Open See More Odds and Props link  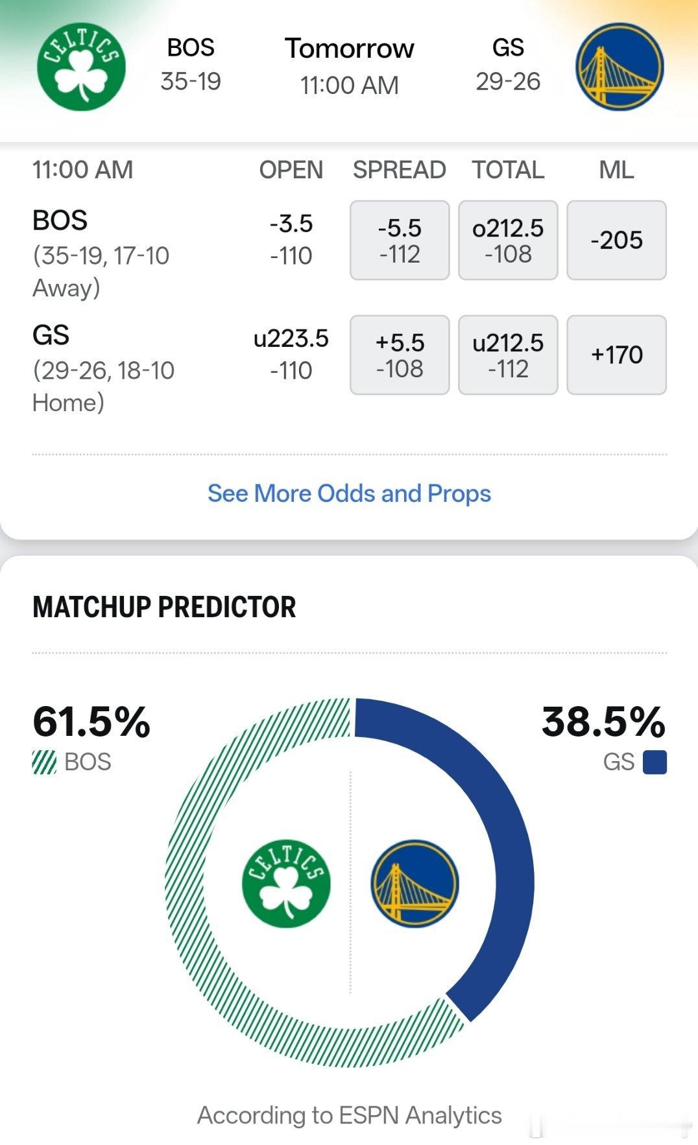coord(349,493)
